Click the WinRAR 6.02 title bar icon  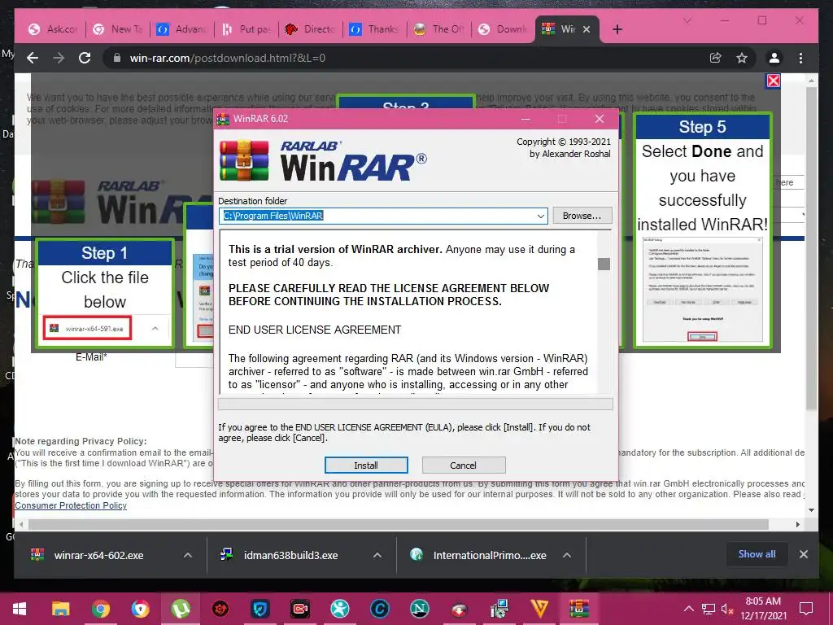point(223,119)
